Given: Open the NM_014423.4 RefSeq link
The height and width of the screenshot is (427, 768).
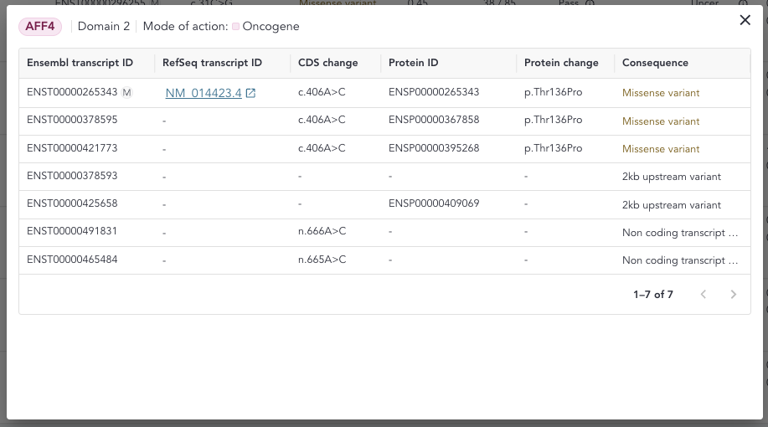Looking at the screenshot, I should coord(204,93).
